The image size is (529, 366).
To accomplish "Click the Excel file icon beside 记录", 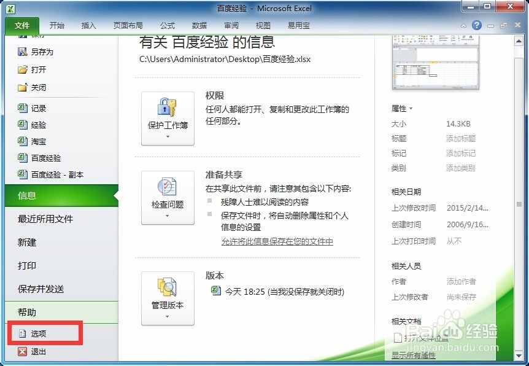I will (x=22, y=108).
